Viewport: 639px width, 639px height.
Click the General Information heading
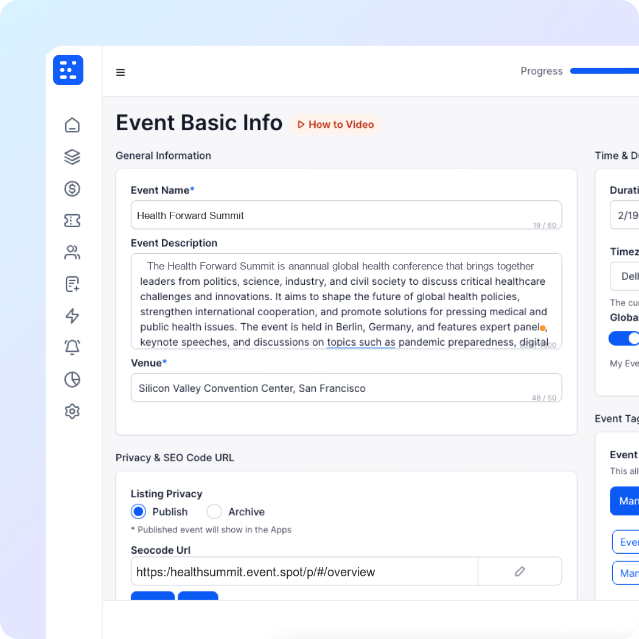pyautogui.click(x=164, y=156)
